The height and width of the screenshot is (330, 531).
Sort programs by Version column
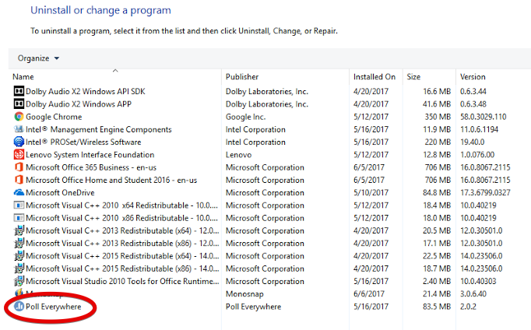pos(473,77)
